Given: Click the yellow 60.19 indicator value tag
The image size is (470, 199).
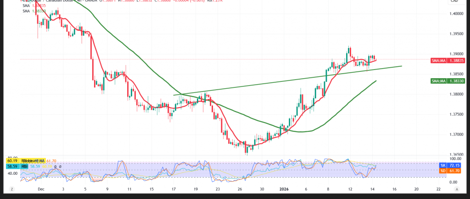Looking at the screenshot, I should (x=12, y=161).
